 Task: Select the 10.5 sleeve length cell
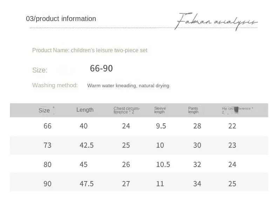163,165
